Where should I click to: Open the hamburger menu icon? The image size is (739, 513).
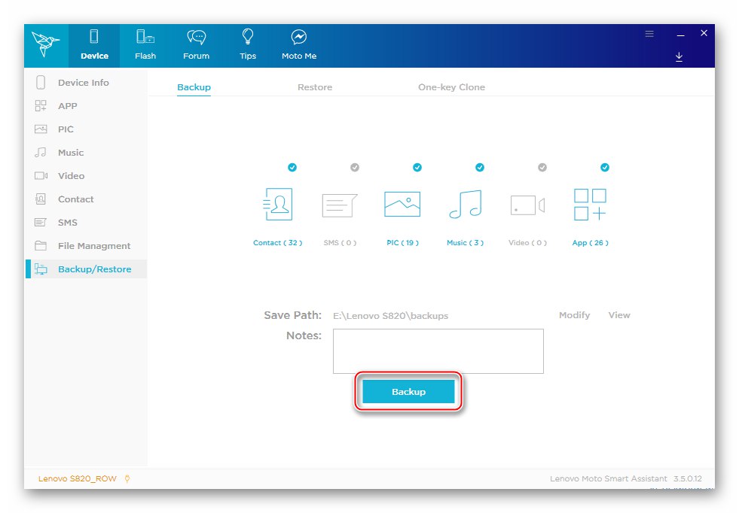click(649, 33)
